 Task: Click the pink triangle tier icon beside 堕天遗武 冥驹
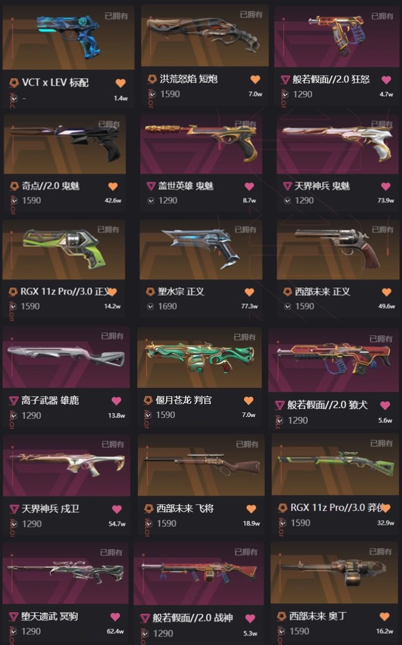[14, 617]
